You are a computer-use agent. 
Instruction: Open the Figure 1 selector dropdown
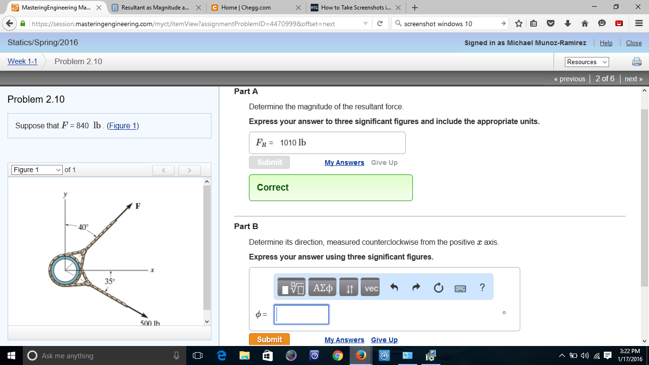[x=37, y=170]
